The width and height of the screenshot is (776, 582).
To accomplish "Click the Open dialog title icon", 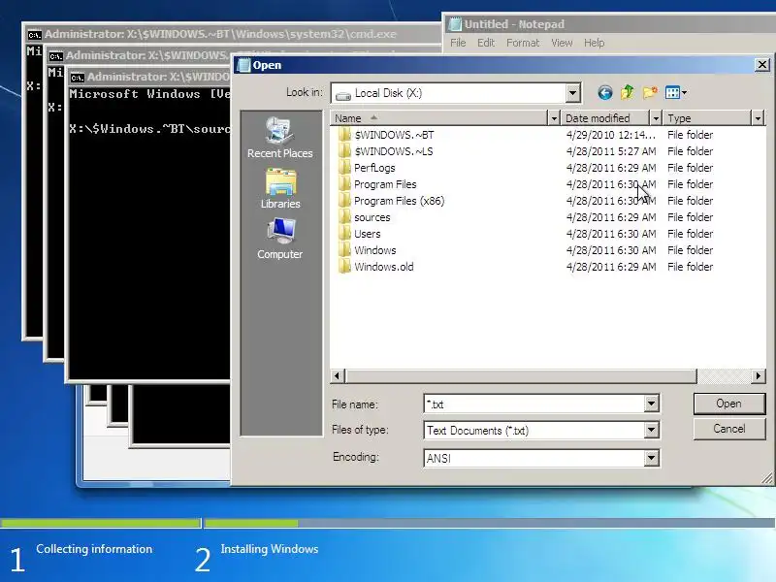I will (243, 65).
